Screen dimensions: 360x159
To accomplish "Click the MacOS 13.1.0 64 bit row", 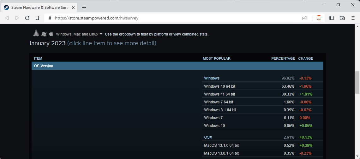I will [x=262, y=145].
